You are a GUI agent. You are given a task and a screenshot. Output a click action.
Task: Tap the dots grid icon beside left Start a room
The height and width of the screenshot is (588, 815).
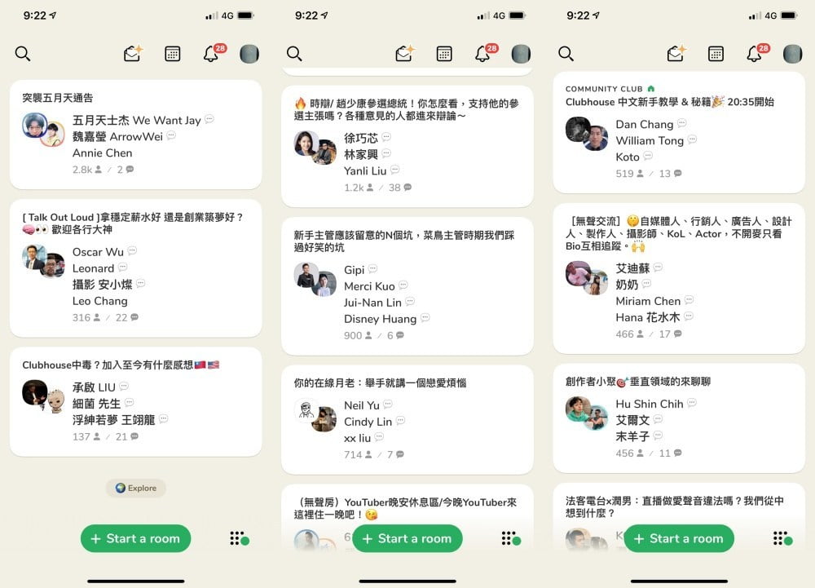(x=239, y=538)
